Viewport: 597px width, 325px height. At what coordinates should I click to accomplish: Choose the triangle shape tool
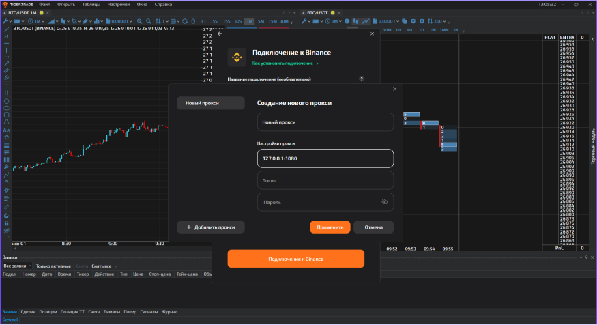click(x=6, y=122)
